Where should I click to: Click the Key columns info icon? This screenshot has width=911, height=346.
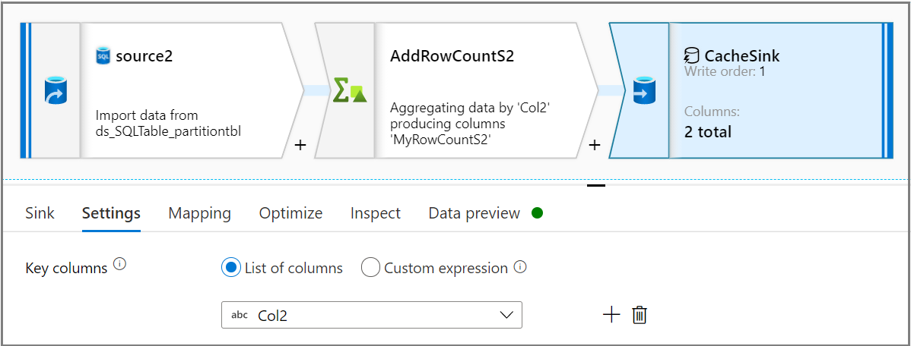119,265
